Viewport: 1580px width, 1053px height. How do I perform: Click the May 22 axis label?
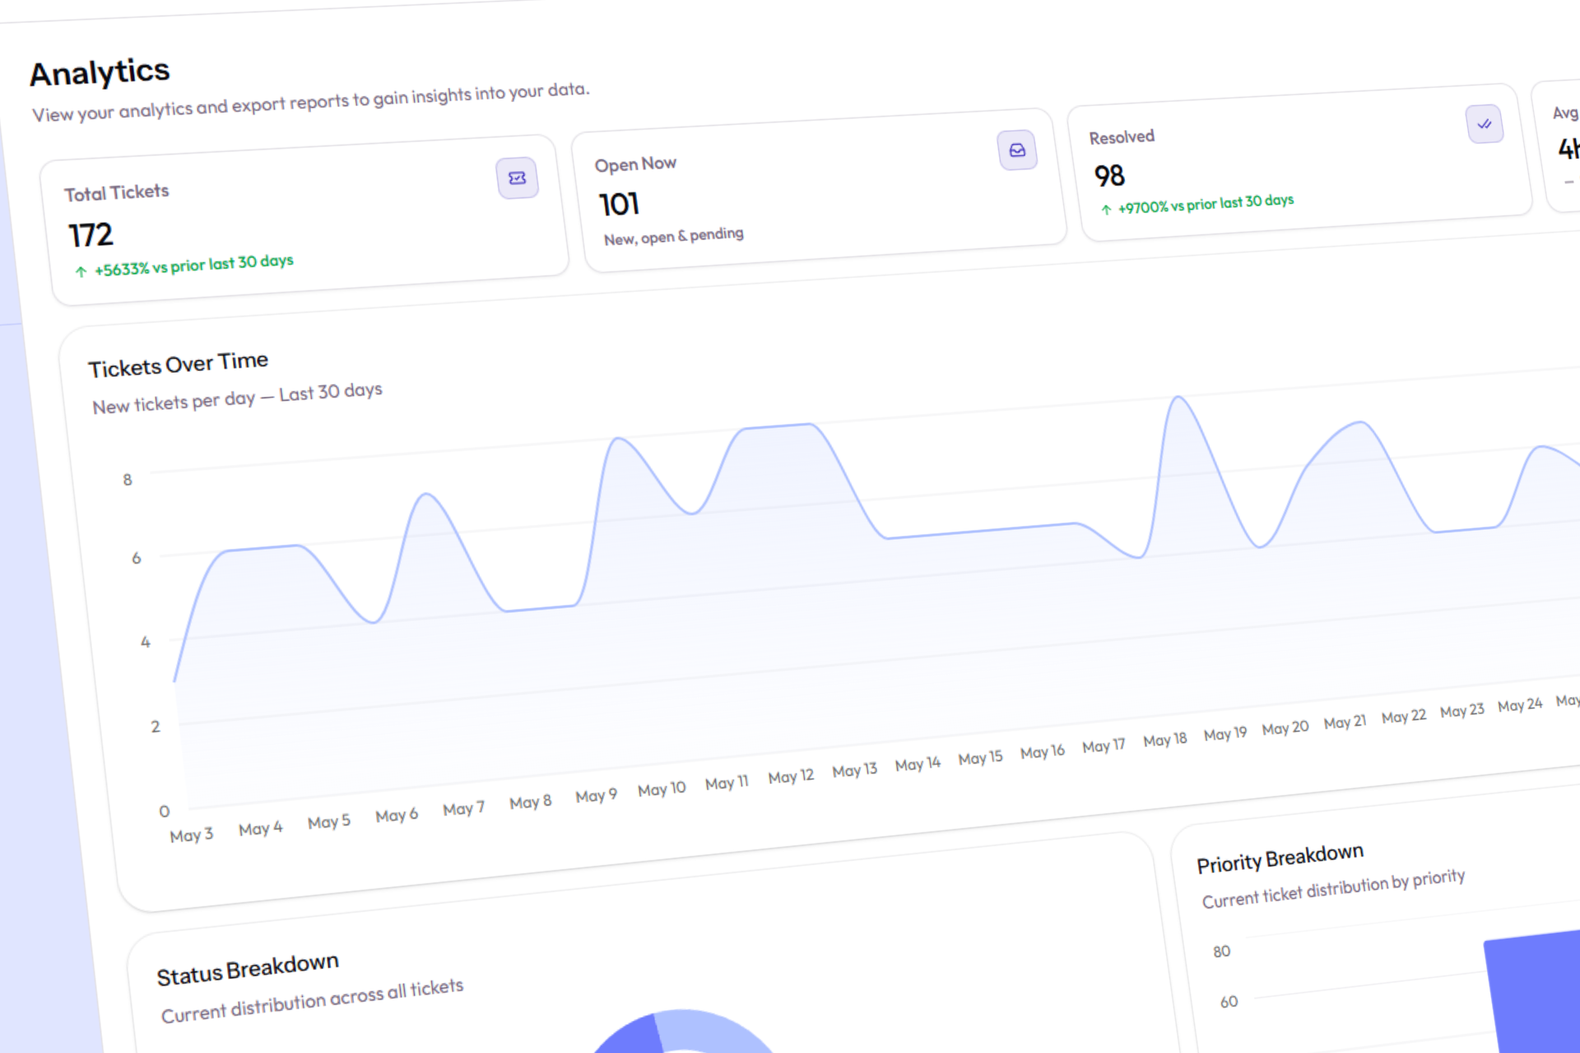[x=1404, y=717]
